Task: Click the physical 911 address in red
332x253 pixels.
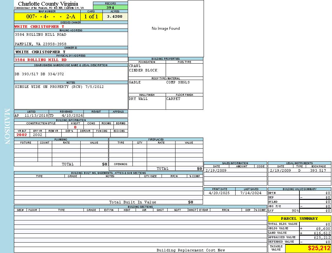Action: pyautogui.click(x=40, y=60)
